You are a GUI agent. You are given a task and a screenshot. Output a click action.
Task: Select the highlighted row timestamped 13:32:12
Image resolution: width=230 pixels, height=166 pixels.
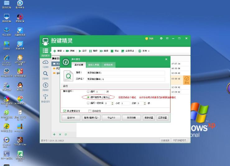point(177,80)
